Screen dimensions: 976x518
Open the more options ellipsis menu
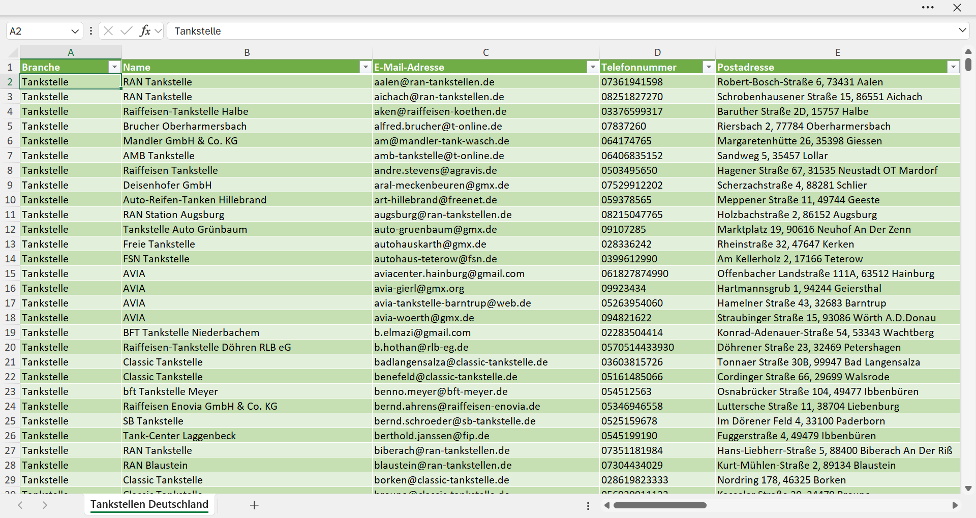(x=928, y=8)
